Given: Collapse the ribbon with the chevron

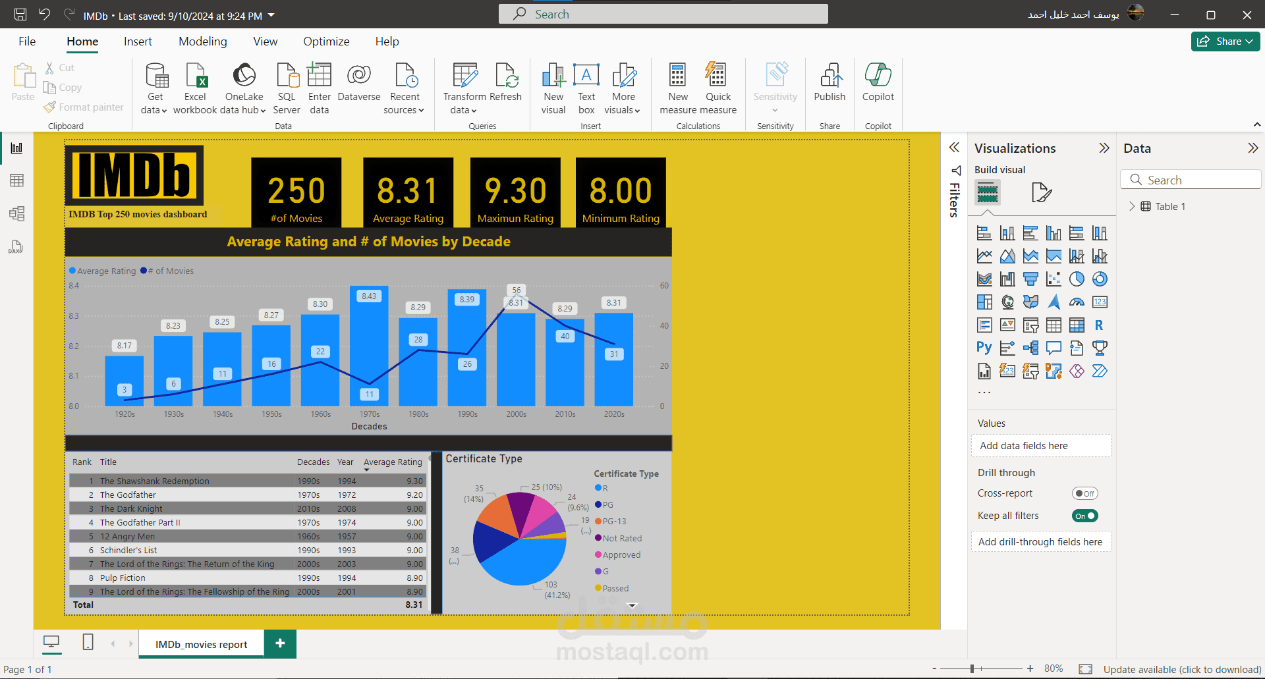Looking at the screenshot, I should tap(1257, 124).
